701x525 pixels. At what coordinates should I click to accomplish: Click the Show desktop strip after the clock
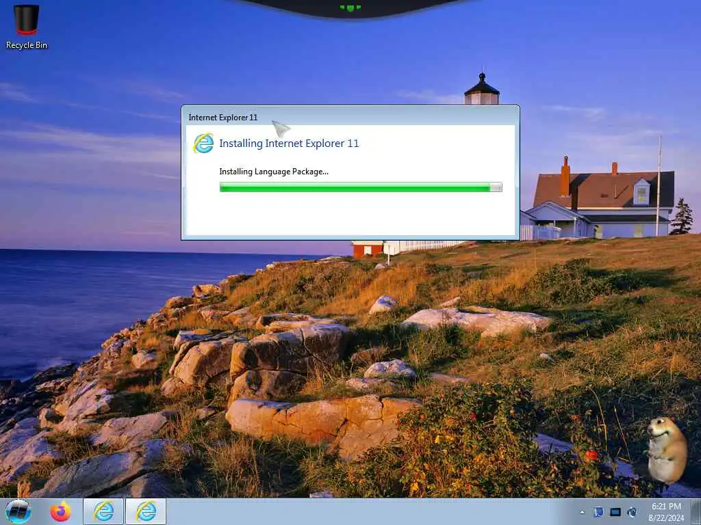tap(696, 511)
